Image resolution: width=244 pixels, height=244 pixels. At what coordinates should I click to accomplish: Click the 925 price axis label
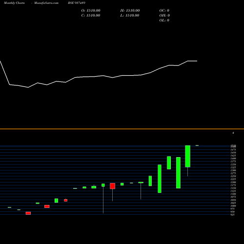point(233,215)
